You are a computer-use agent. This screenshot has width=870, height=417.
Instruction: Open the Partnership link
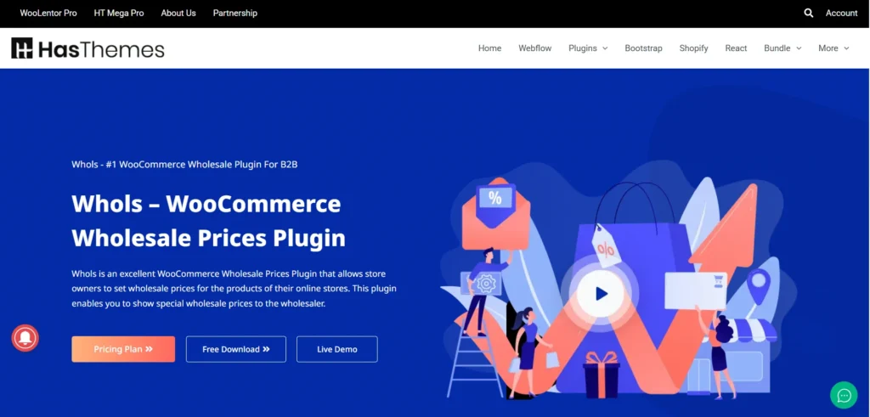coord(234,13)
